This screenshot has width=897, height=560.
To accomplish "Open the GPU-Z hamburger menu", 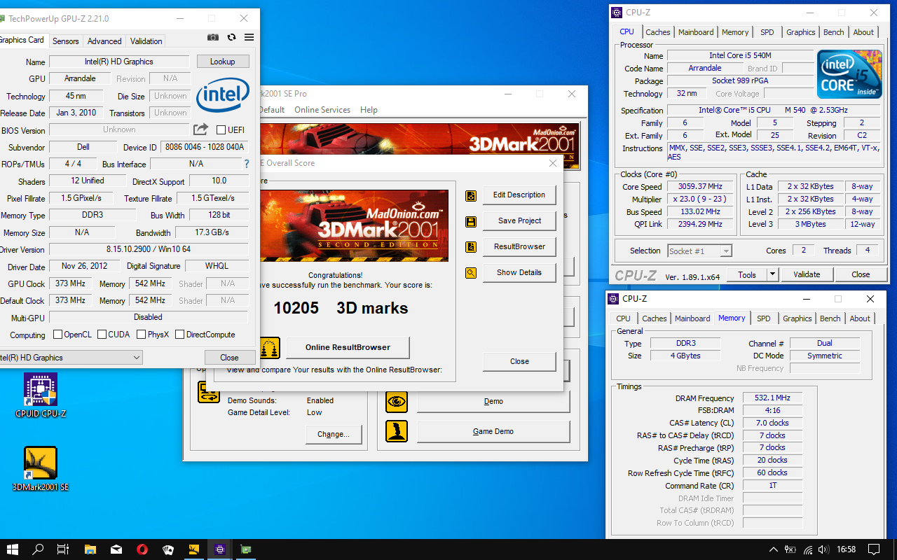I will 249,38.
